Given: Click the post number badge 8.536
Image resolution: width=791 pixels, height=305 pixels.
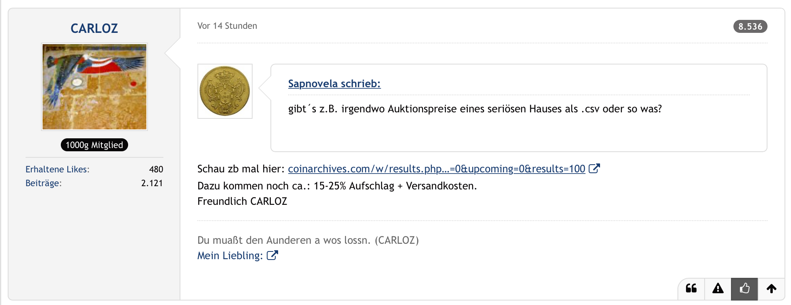Looking at the screenshot, I should [750, 26].
